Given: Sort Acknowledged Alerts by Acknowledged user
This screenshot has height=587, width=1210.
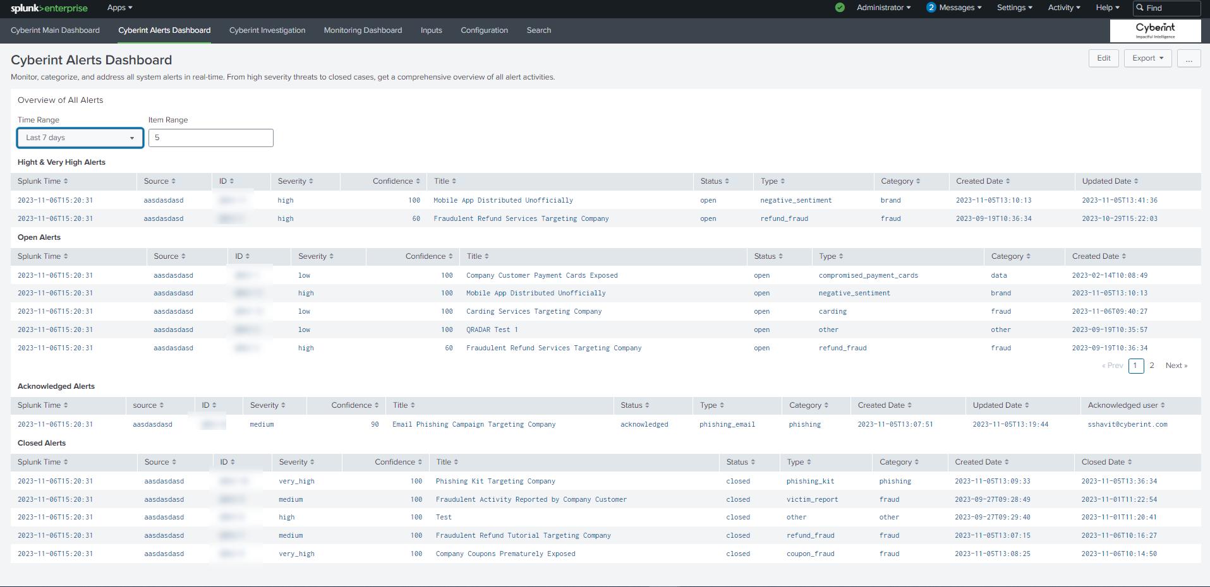Looking at the screenshot, I should tap(1126, 405).
